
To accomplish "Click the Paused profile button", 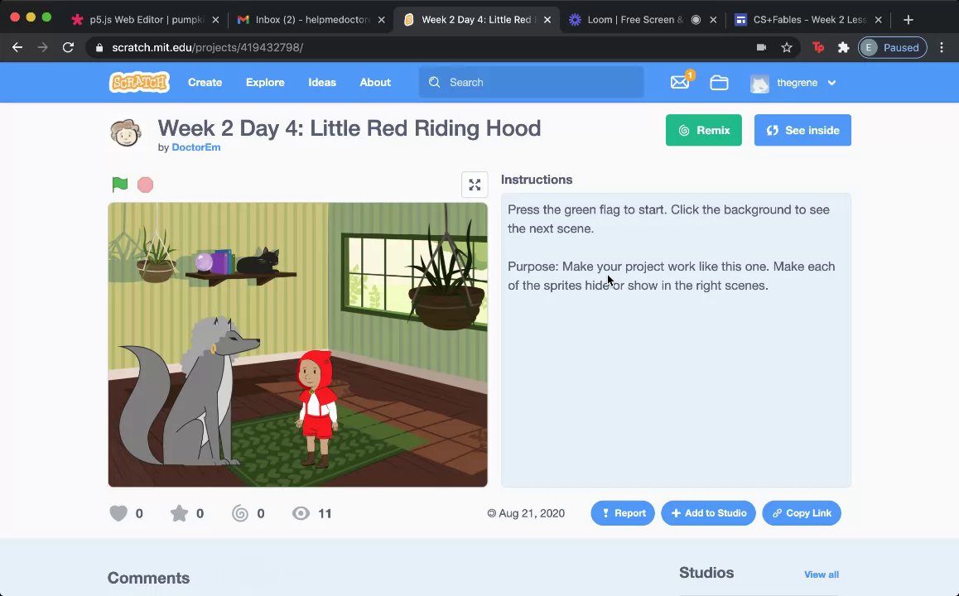I will click(x=893, y=47).
